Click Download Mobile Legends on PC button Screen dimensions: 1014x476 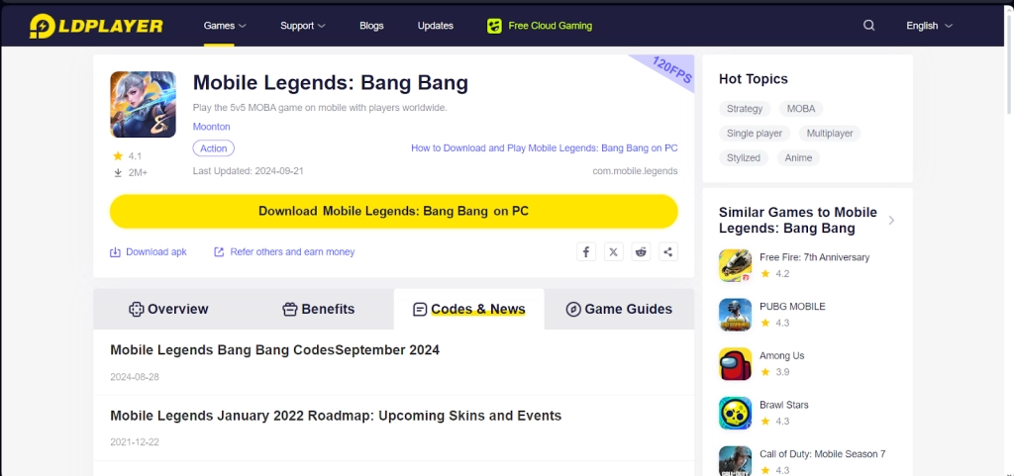pos(394,211)
